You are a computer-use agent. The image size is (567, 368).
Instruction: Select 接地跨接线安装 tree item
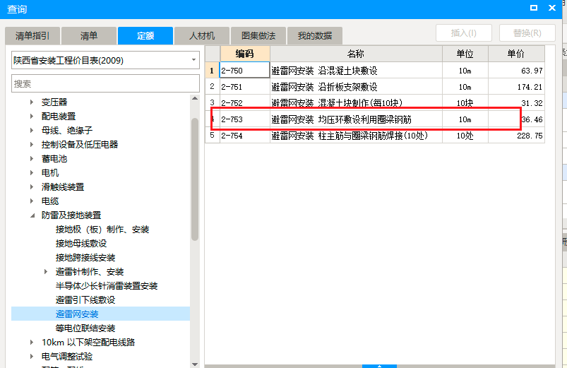click(x=85, y=258)
